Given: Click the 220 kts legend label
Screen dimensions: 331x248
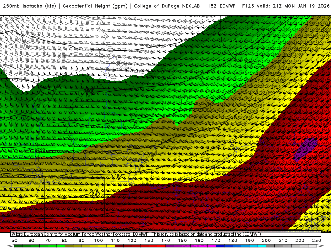Looking at the screenshot, I should point(300,241).
